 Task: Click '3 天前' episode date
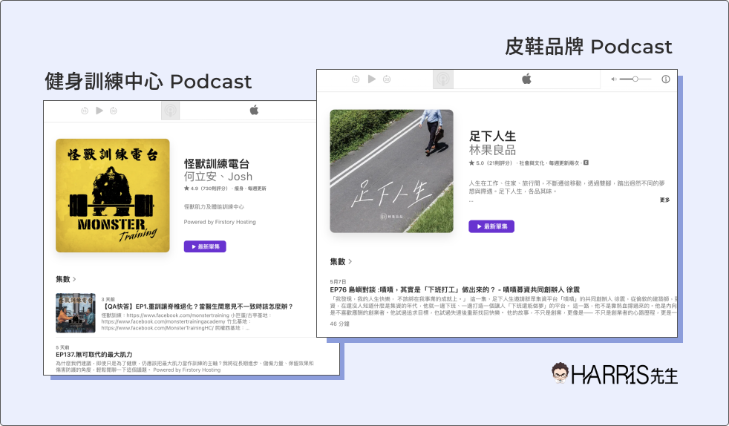[x=108, y=299]
